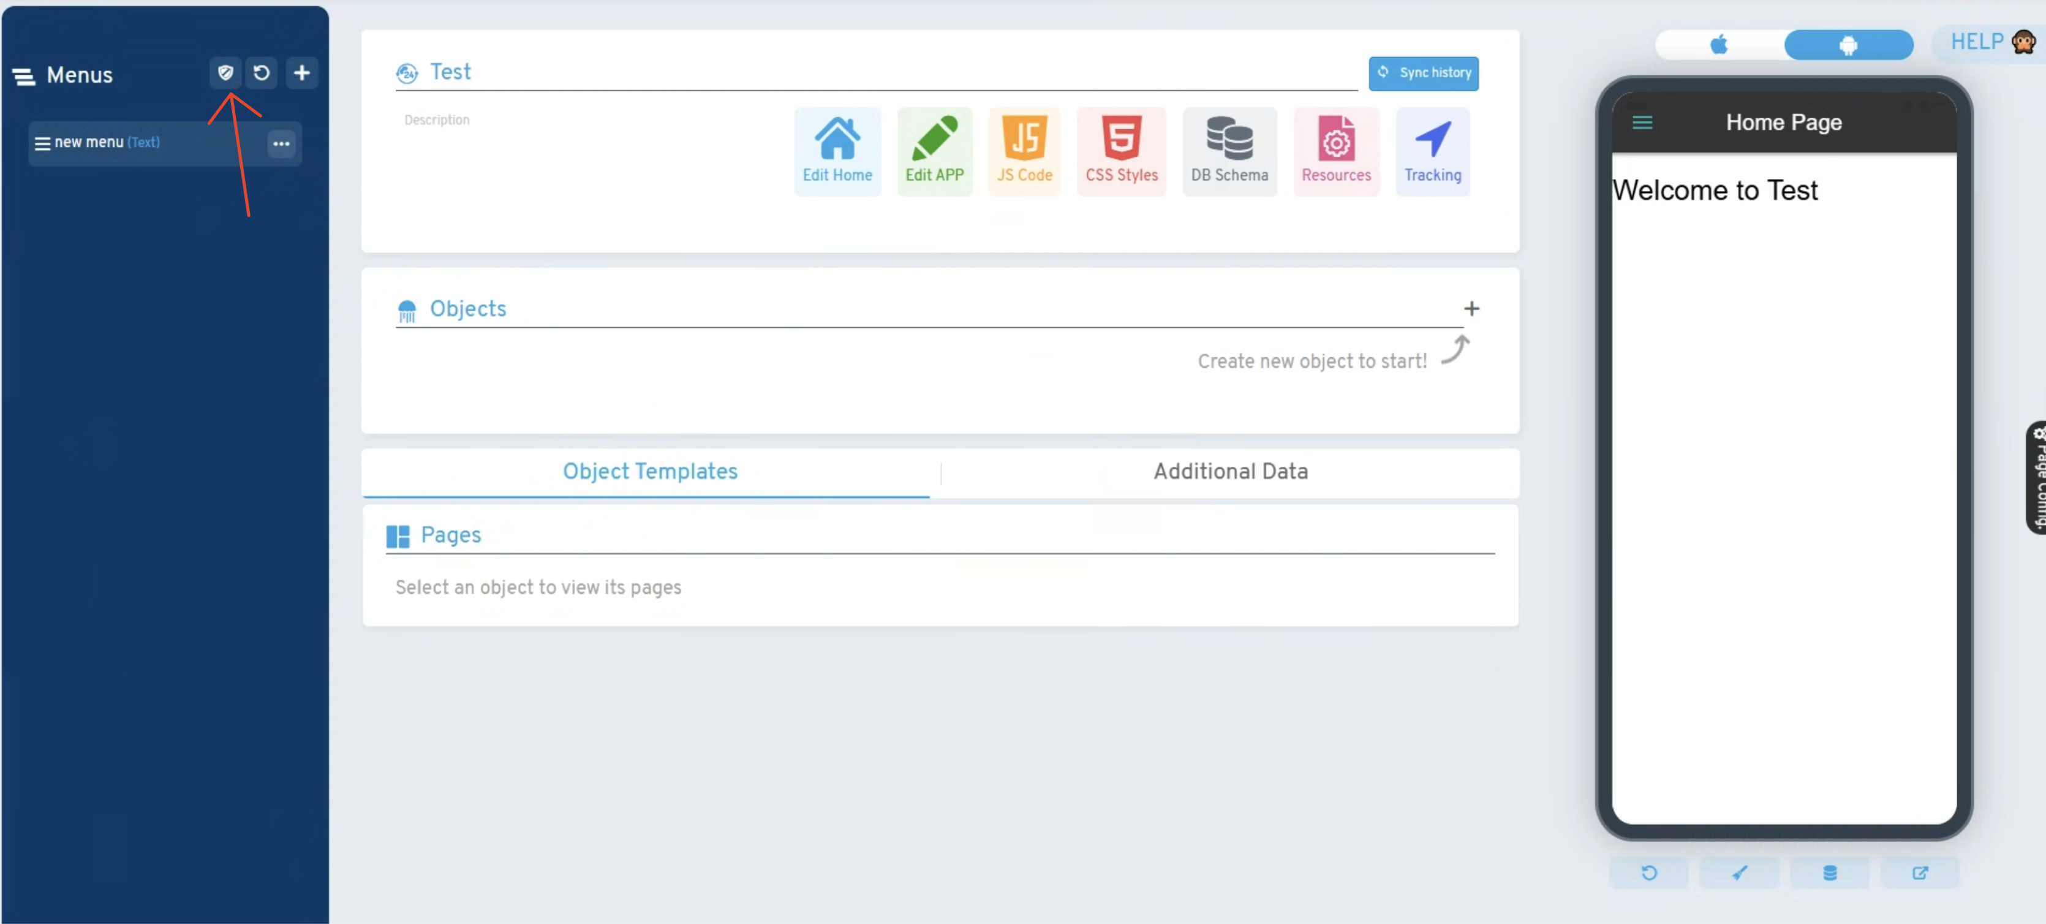Open new menu three-dots options
Viewport: 2046px width, 924px height.
[x=281, y=144]
